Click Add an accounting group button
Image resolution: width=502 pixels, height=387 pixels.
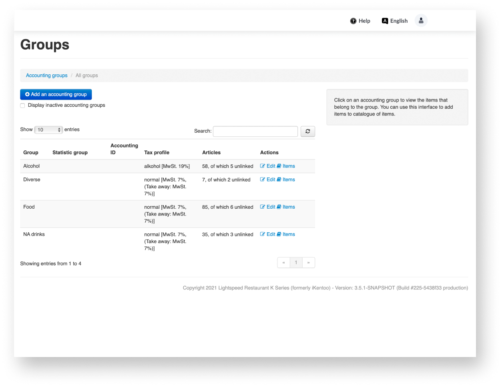pos(56,94)
